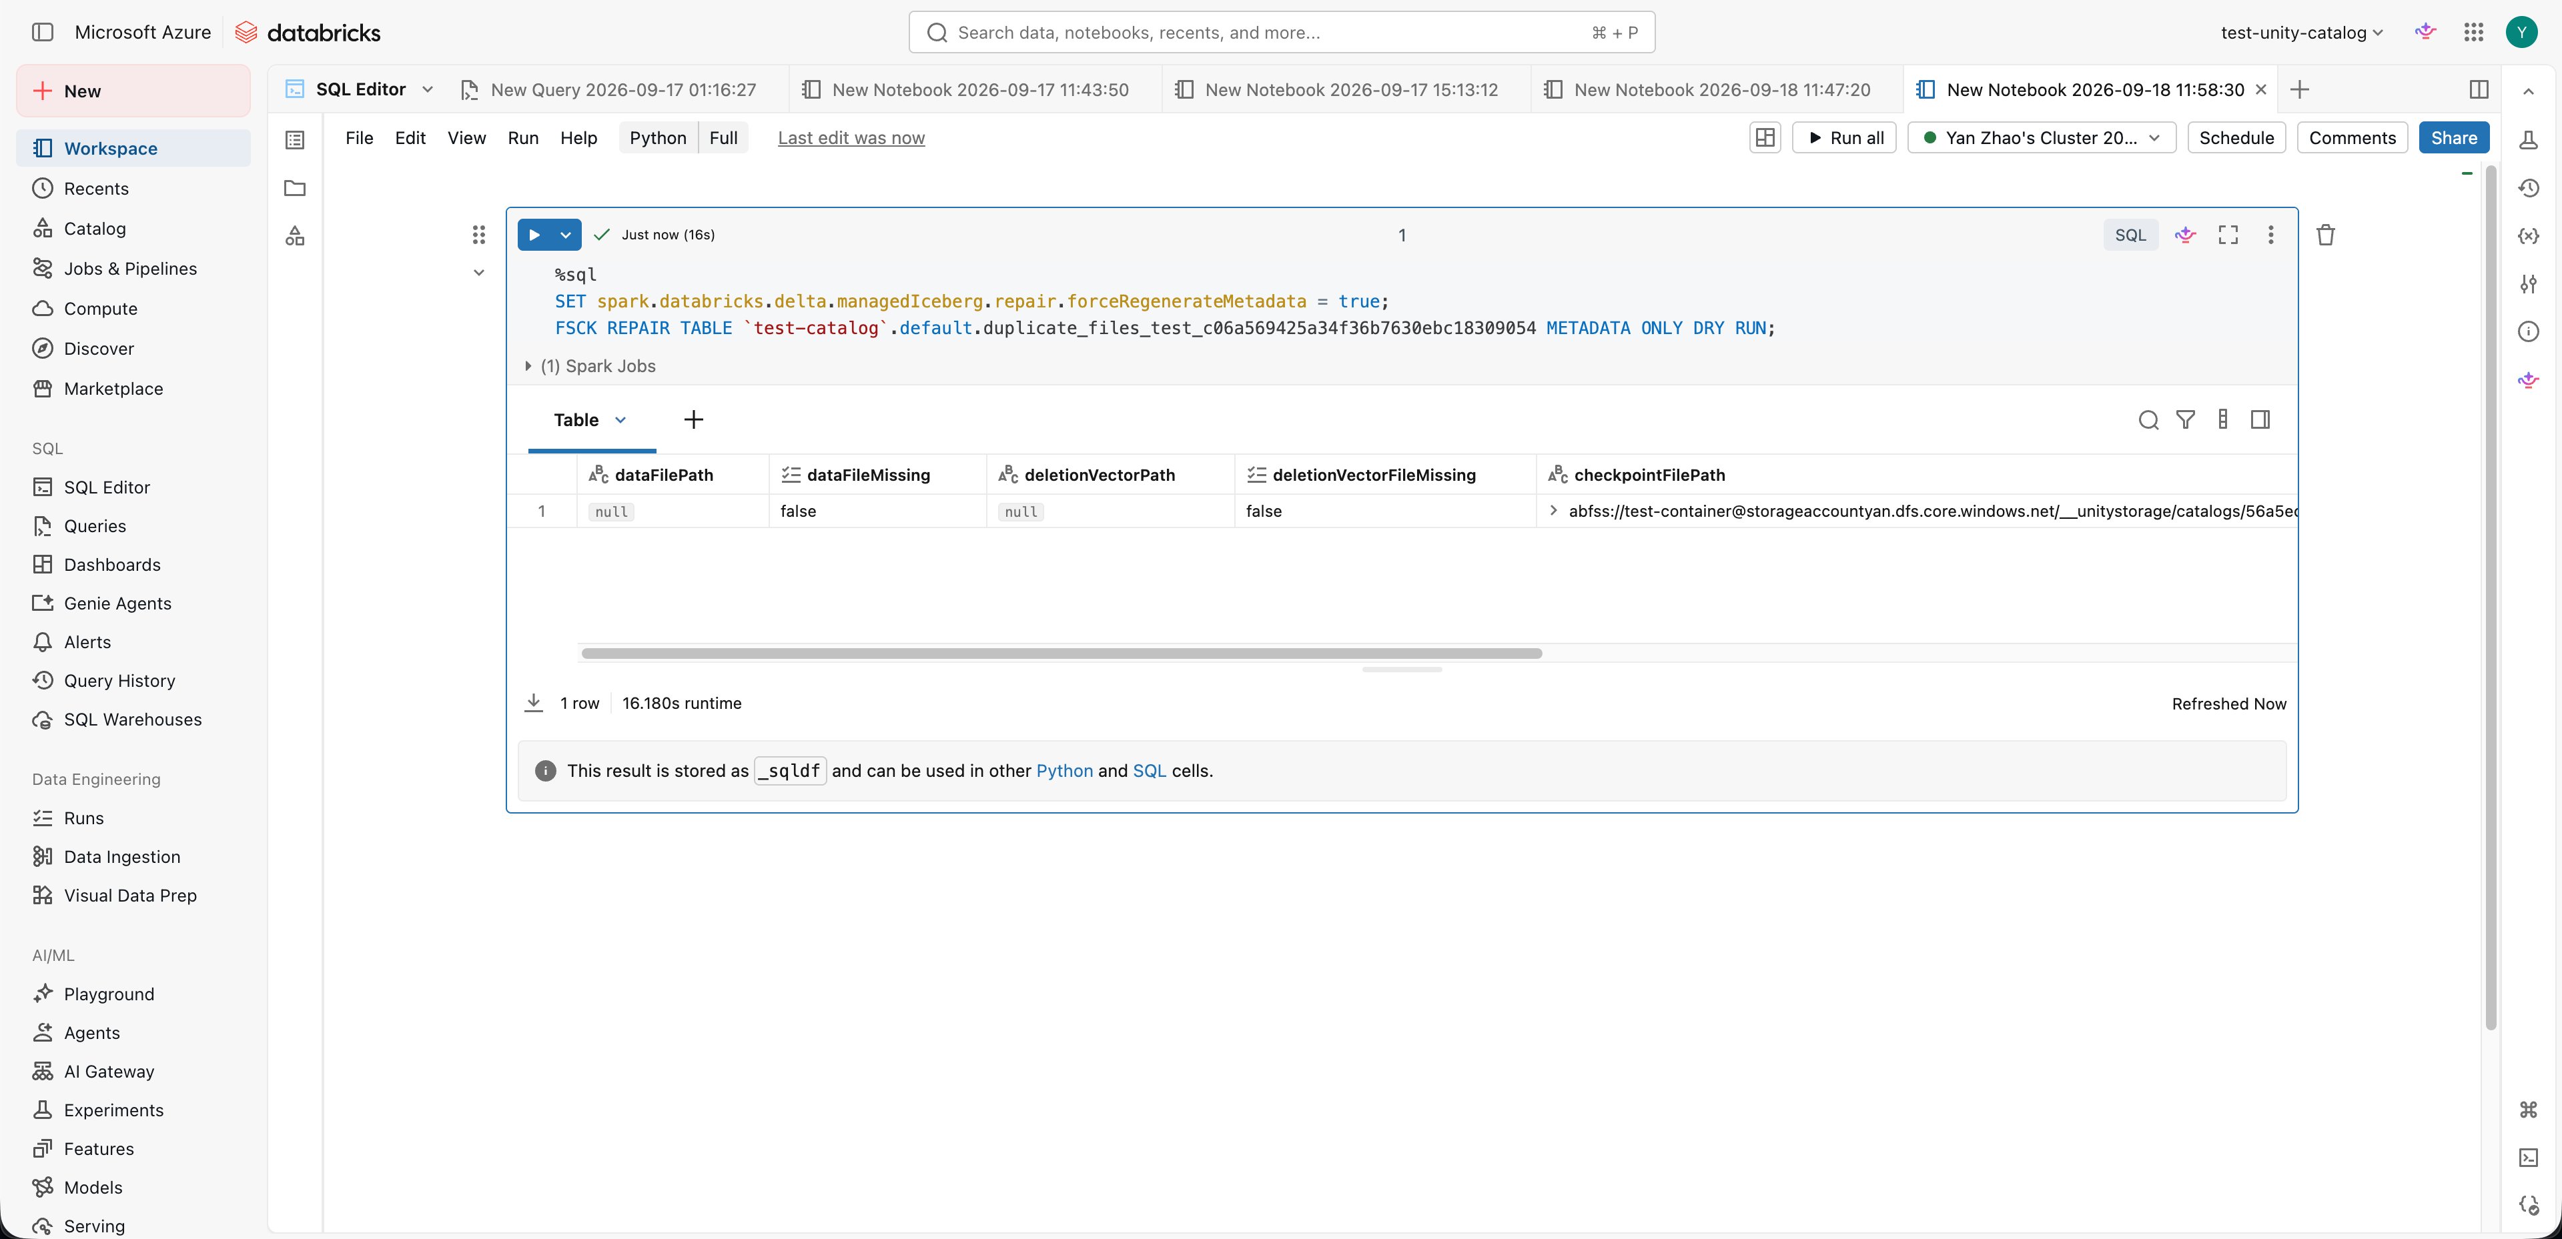Click the cell drag handle dots
Viewport: 2562px width, 1239px height.
coord(478,235)
